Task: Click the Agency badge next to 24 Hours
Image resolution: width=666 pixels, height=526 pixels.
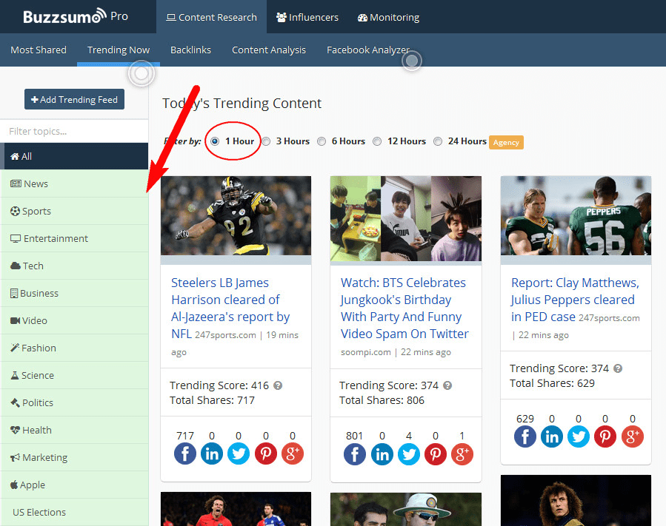Action: tap(506, 143)
